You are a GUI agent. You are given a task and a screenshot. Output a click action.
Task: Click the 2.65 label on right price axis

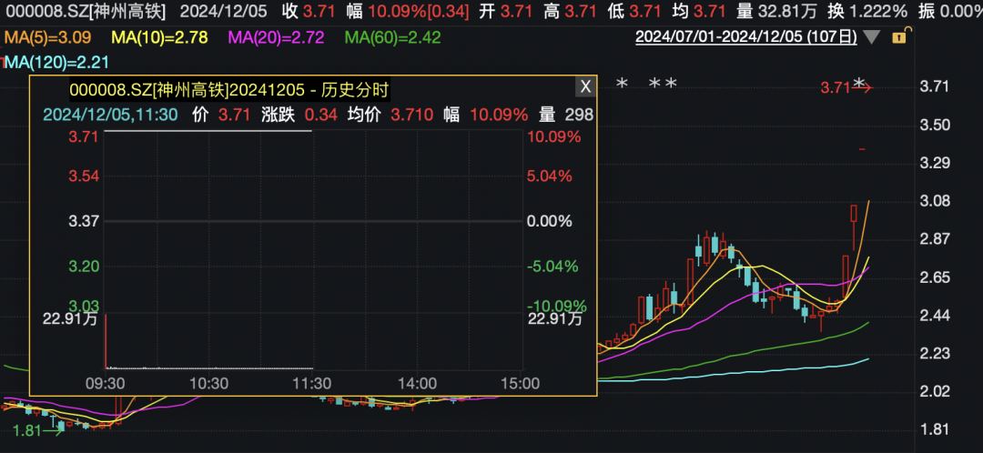935,277
